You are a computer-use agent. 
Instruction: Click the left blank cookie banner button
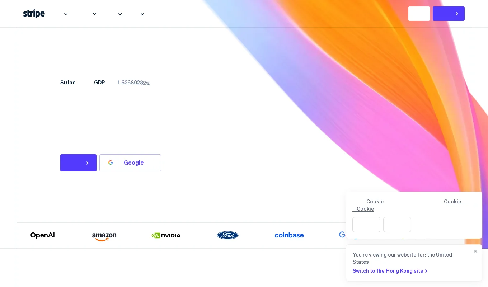pos(366,225)
